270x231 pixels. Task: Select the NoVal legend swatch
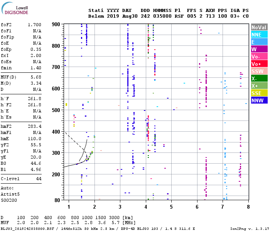click(x=259, y=27)
